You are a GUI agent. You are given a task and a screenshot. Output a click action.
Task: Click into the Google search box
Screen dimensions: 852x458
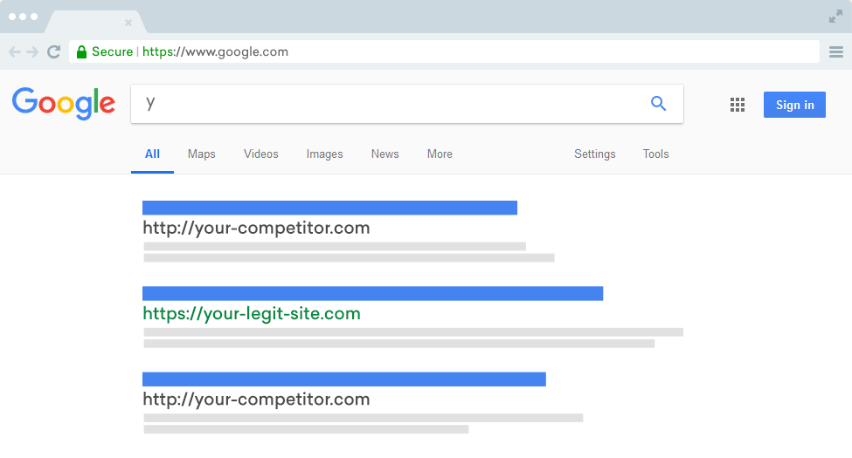coord(393,104)
